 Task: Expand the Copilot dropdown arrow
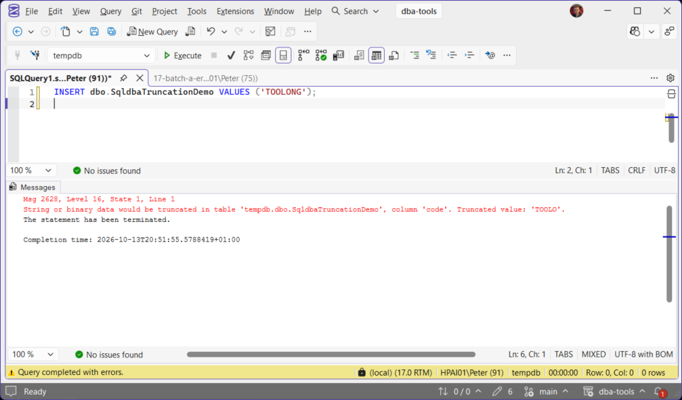pyautogui.click(x=651, y=32)
